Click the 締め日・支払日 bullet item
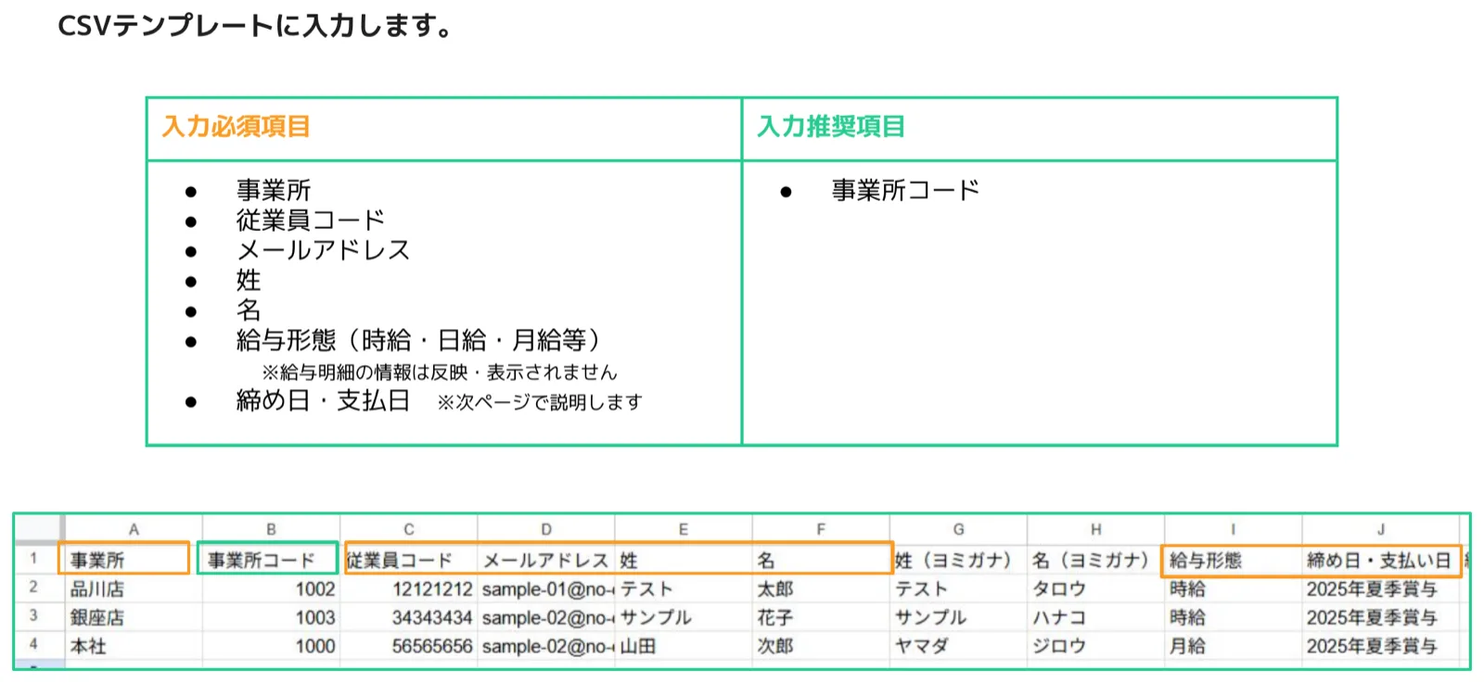 tap(323, 400)
